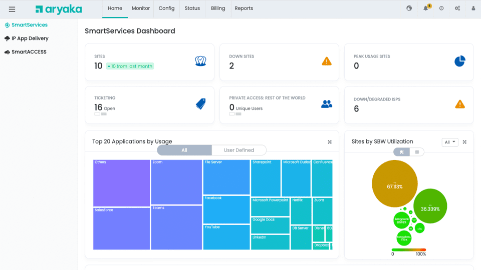Select SmartServices in the sidebar
The height and width of the screenshot is (270, 481).
(x=30, y=25)
